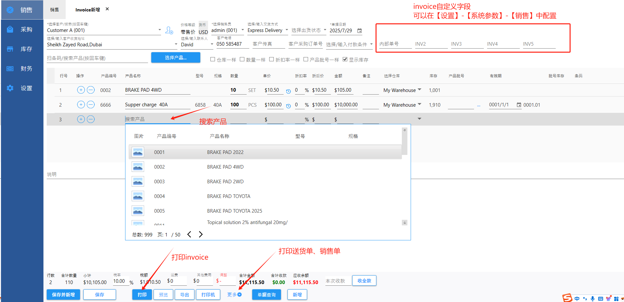Click the 保存并新增 button
The height and width of the screenshot is (302, 624).
pyautogui.click(x=63, y=294)
